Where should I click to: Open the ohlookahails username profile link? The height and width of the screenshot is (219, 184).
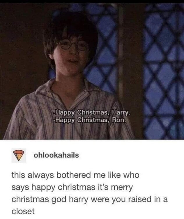pos(56,155)
